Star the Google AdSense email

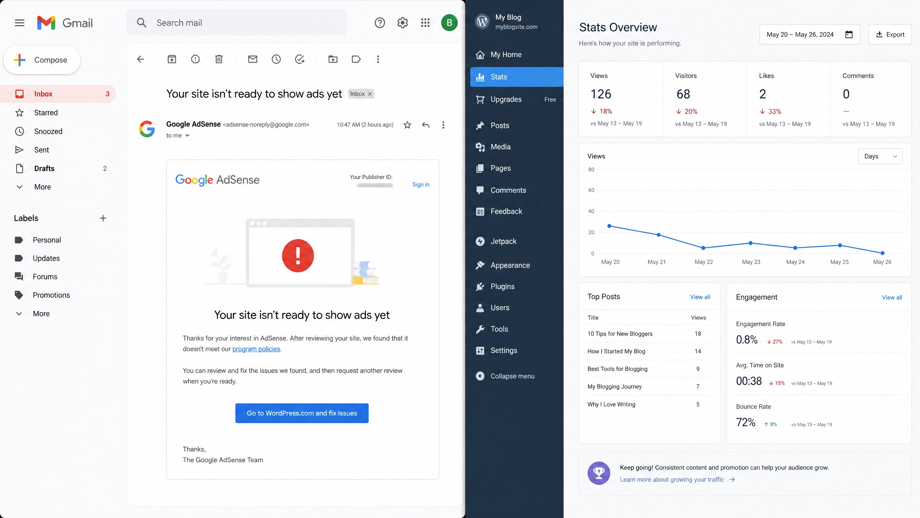point(407,125)
